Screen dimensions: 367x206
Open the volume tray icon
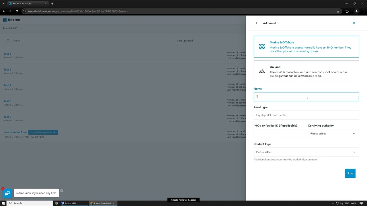(341, 203)
